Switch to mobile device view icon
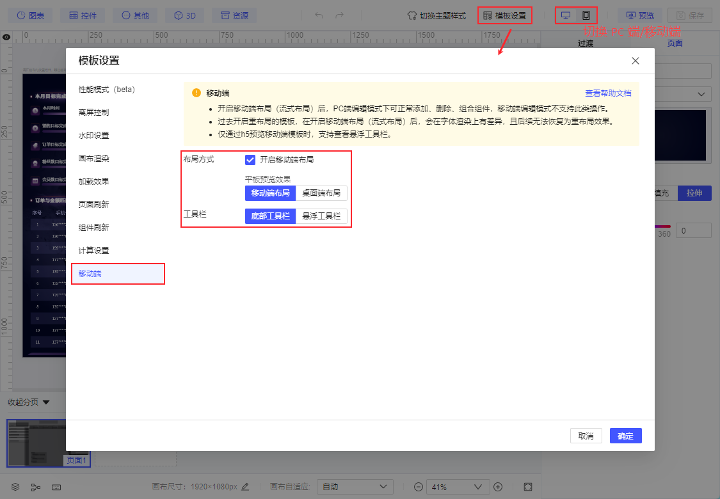The image size is (720, 499). (586, 15)
